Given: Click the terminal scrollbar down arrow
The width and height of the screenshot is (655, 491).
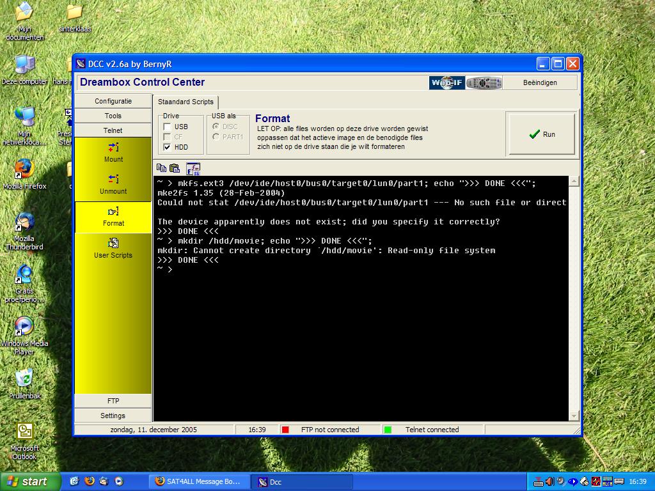Looking at the screenshot, I should 574,416.
